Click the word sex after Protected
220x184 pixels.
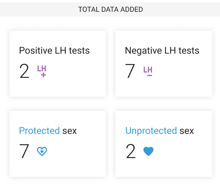69,131
